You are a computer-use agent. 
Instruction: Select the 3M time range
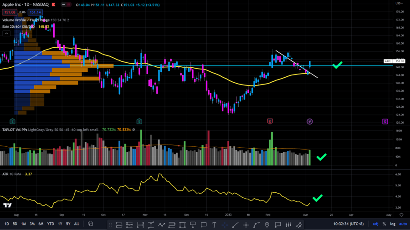point(32,224)
